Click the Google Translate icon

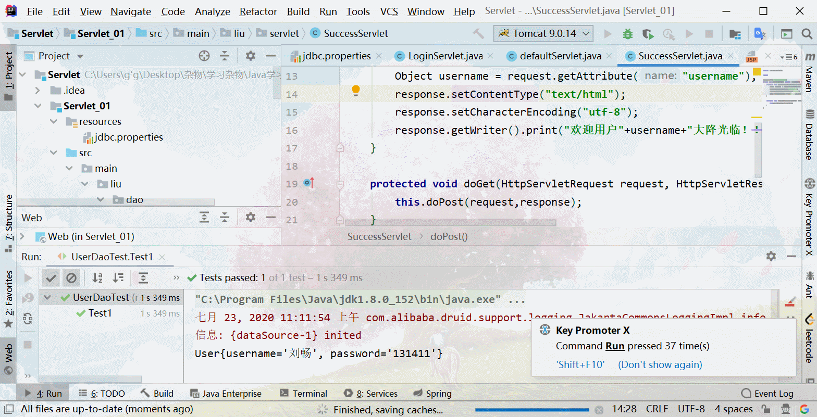point(760,34)
